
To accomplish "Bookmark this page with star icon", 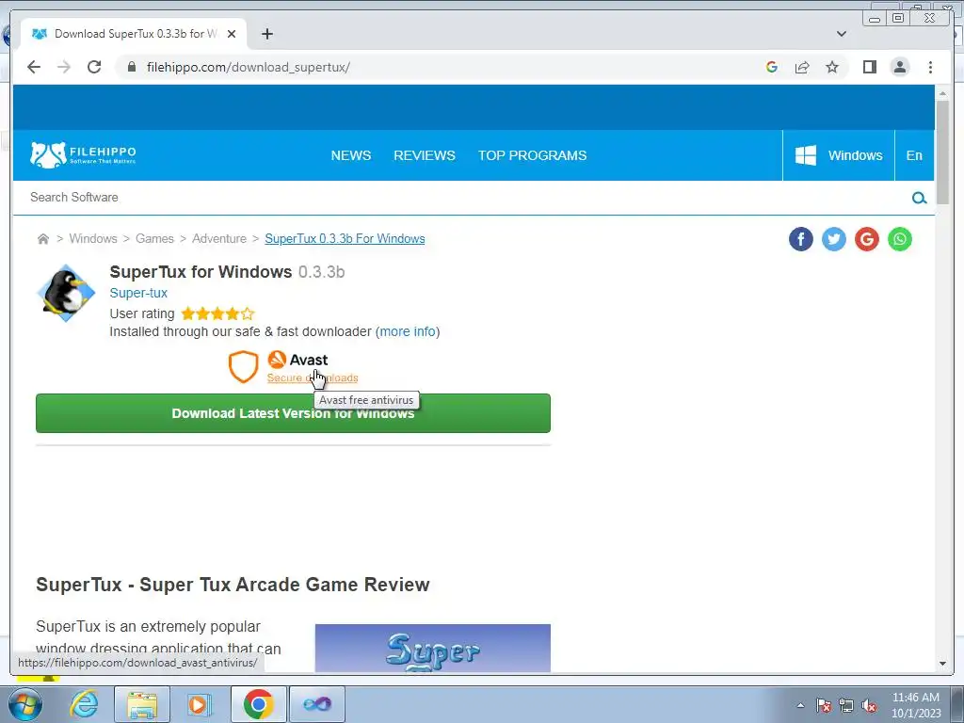I will (832, 67).
